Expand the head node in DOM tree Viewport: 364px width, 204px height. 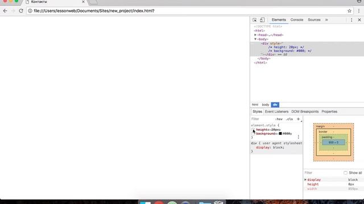[255, 35]
